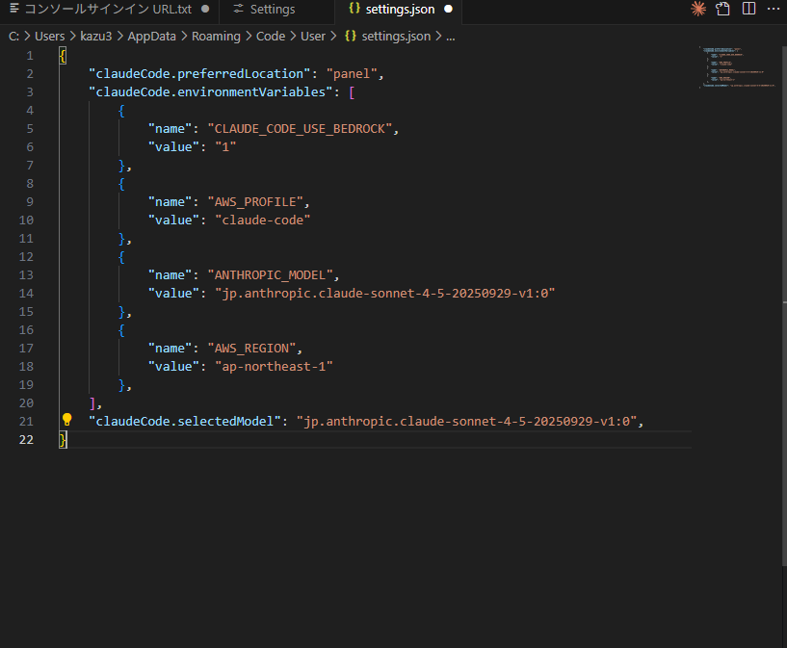Image resolution: width=787 pixels, height=648 pixels.
Task: Split the editor using the split editor icon
Action: pyautogui.click(x=748, y=9)
